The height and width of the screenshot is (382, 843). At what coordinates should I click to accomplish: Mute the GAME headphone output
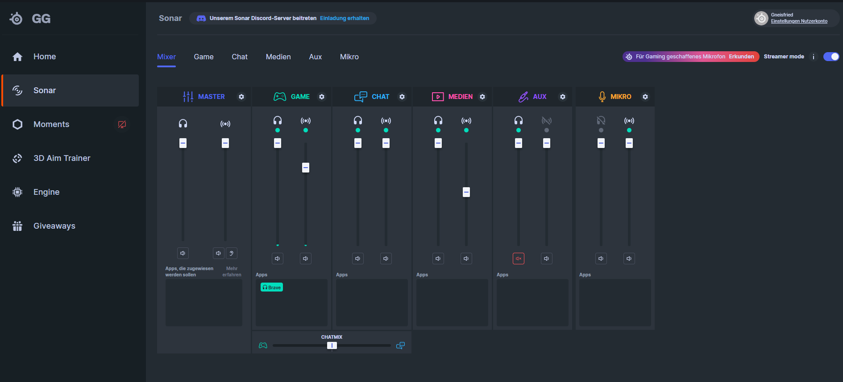[x=278, y=259]
